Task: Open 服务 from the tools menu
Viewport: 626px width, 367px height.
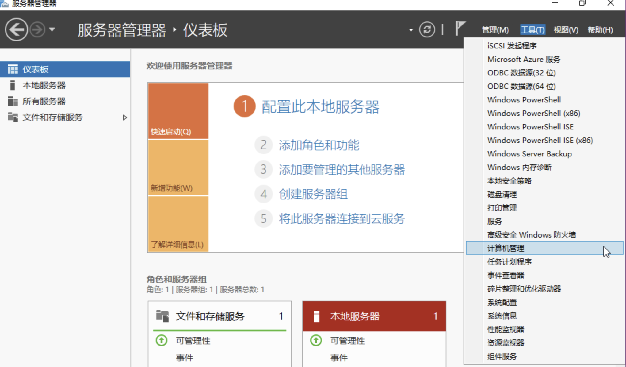Action: pyautogui.click(x=544, y=221)
